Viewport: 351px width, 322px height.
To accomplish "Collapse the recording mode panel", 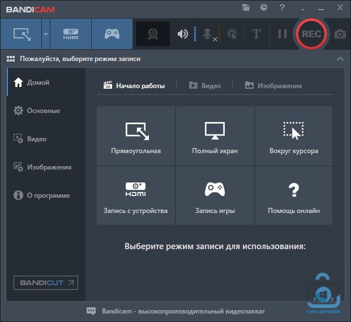I will click(340, 59).
